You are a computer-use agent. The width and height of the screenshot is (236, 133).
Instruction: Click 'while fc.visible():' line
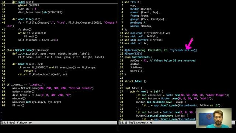click(x=32, y=33)
